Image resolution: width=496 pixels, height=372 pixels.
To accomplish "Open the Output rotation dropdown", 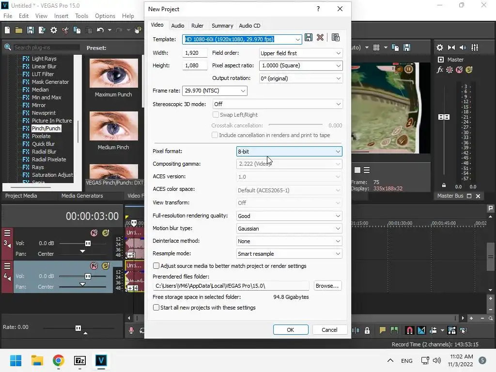I will pyautogui.click(x=300, y=78).
